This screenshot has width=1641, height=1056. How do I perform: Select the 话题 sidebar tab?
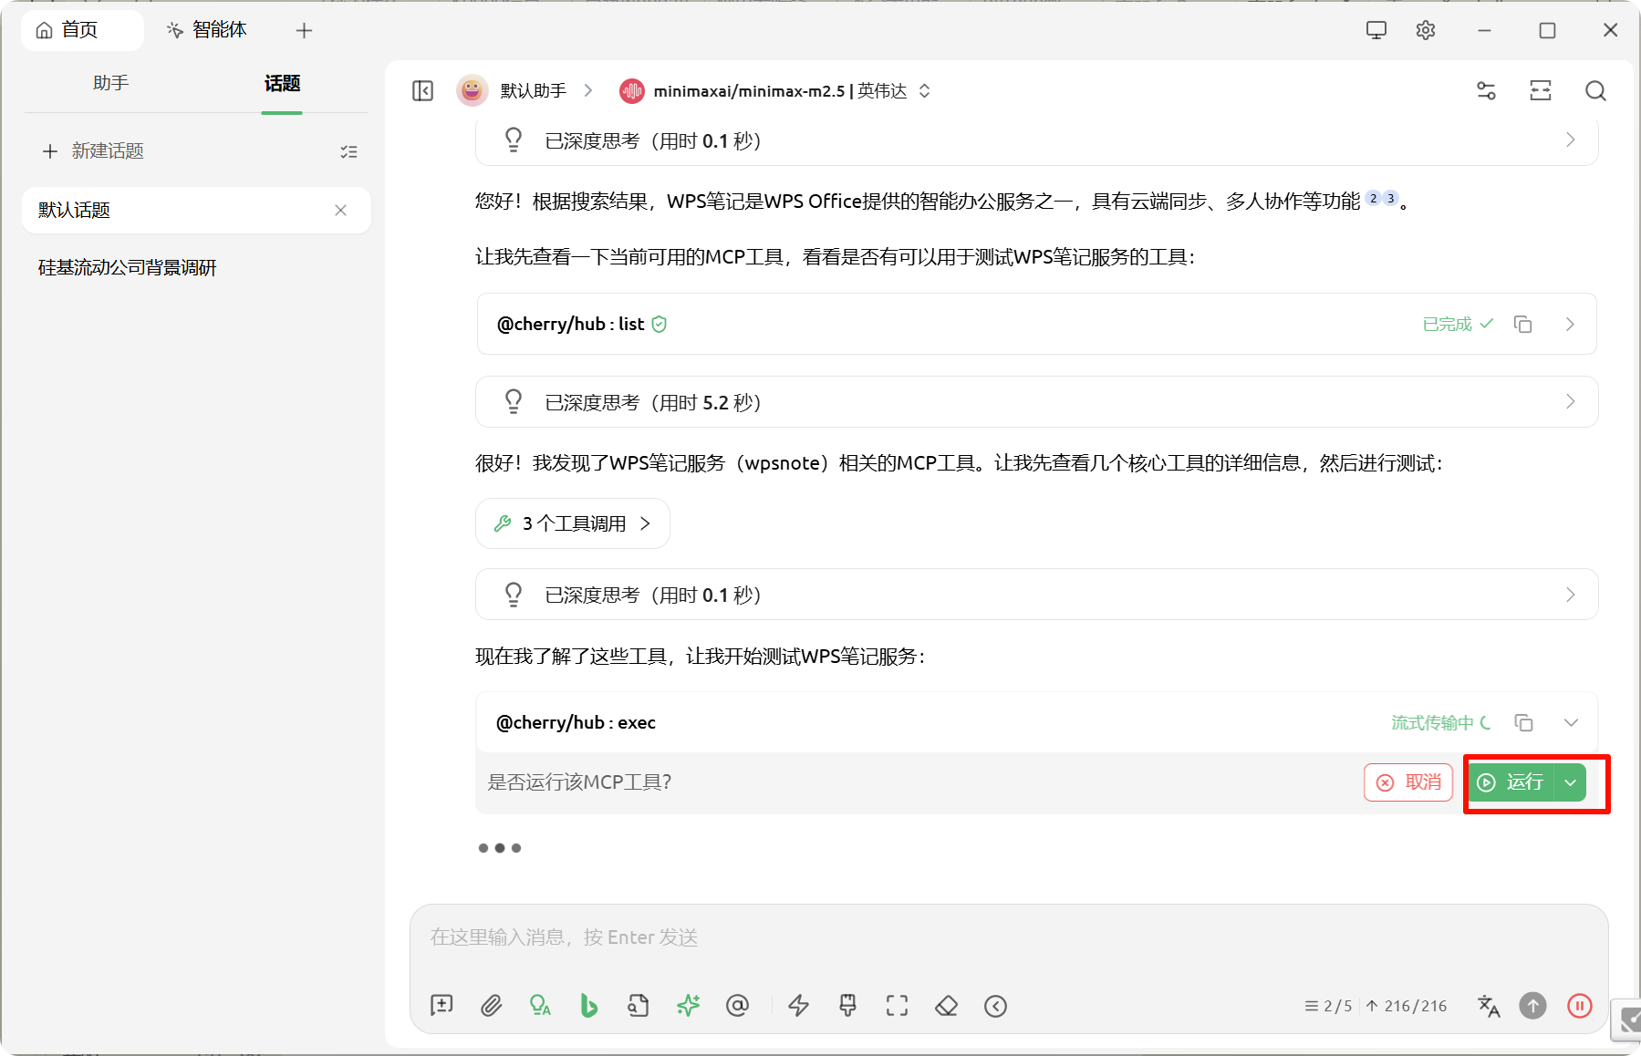pos(282,83)
